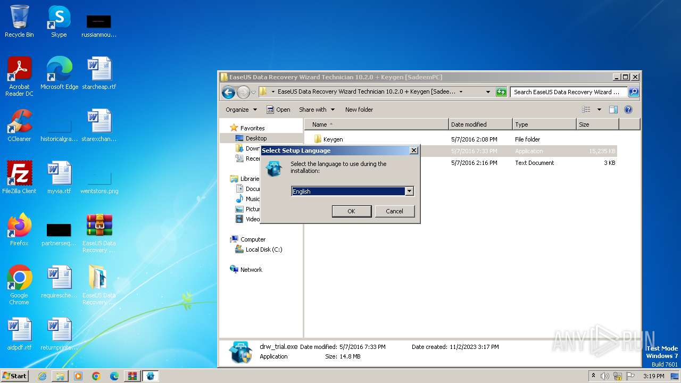This screenshot has width=681, height=383.
Task: Select the EaseUS Data Recovery folder icon on desktop
Action: (99, 285)
